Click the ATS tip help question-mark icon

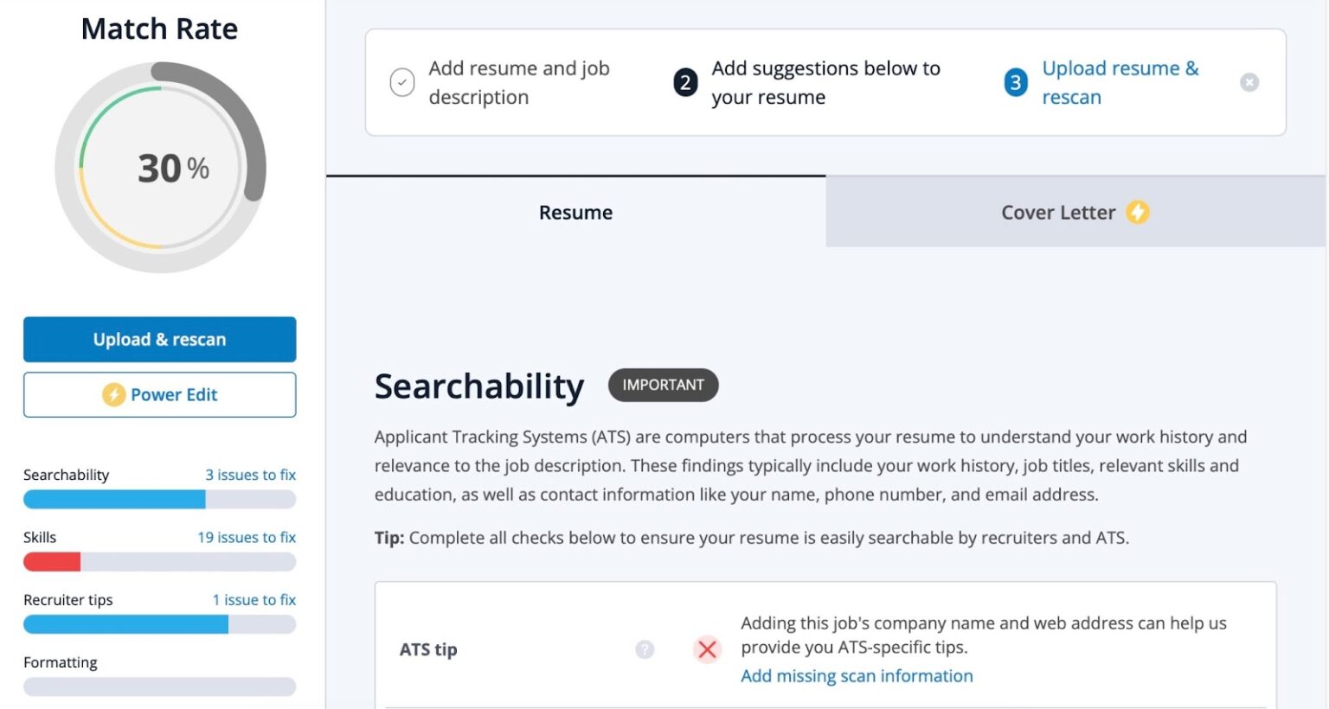pyautogui.click(x=645, y=649)
